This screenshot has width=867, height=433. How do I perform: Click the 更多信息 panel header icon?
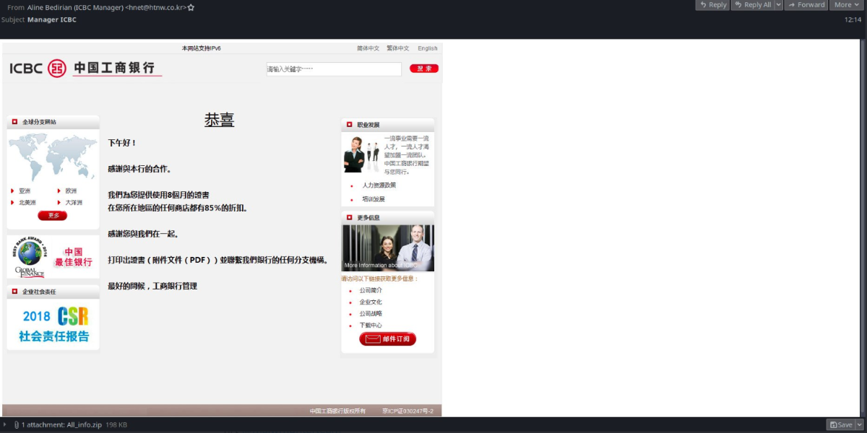tap(350, 217)
